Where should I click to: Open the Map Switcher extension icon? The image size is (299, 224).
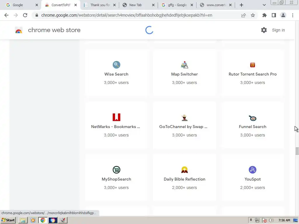tap(185, 65)
